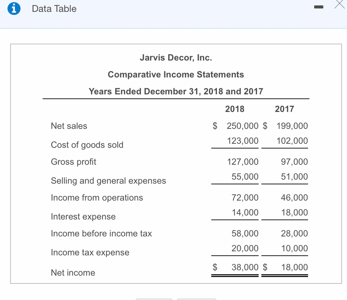Viewport: 347px width, 300px height.
Task: Select the 2017 column header
Action: click(284, 109)
